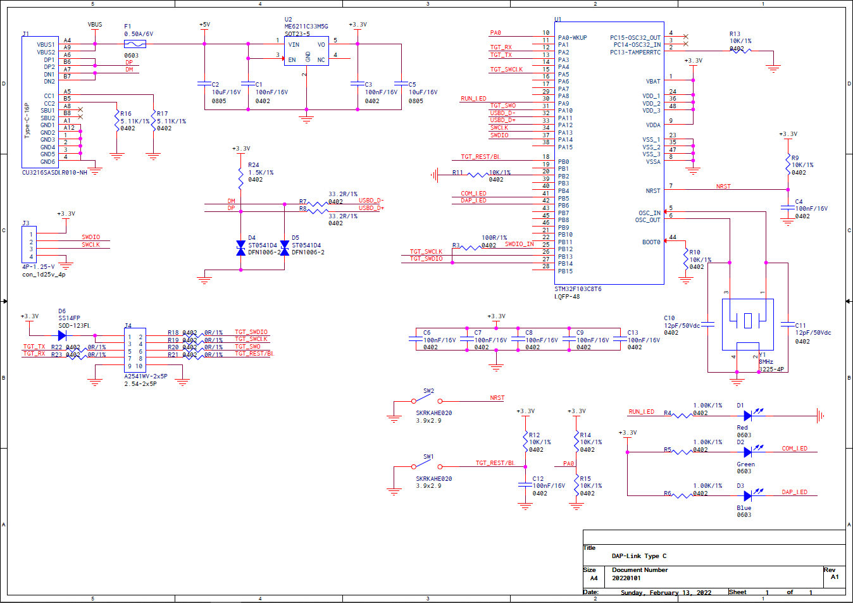Select the R11 10K resistor symbol

[x=478, y=175]
